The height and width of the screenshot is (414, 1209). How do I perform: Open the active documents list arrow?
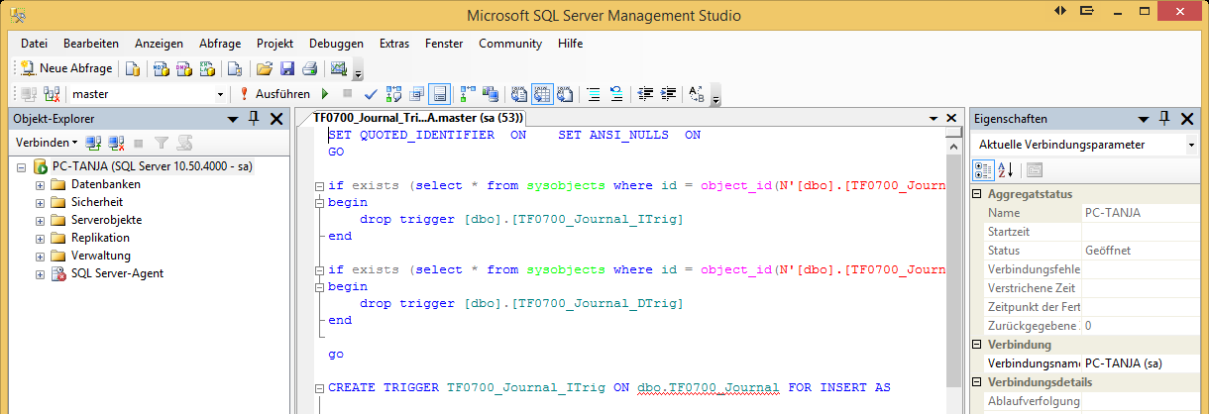[933, 118]
